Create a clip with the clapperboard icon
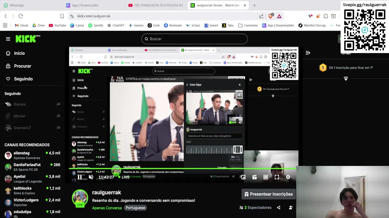Image resolution: width=389 pixels, height=218 pixels. point(254,177)
